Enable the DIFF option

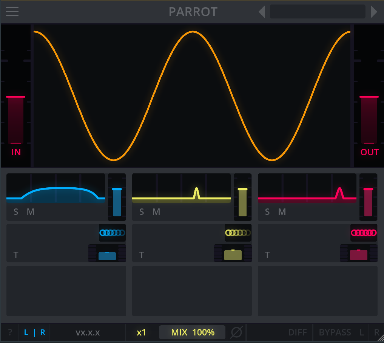pyautogui.click(x=298, y=332)
